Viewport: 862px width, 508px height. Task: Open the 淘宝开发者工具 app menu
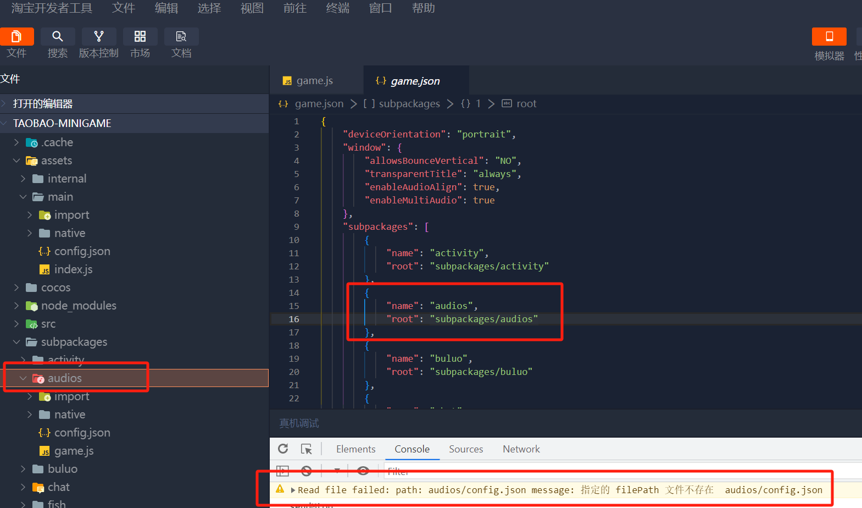click(x=52, y=8)
